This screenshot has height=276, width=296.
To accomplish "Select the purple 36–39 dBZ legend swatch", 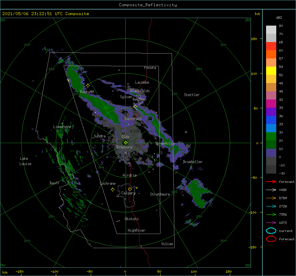I will coord(271,112).
